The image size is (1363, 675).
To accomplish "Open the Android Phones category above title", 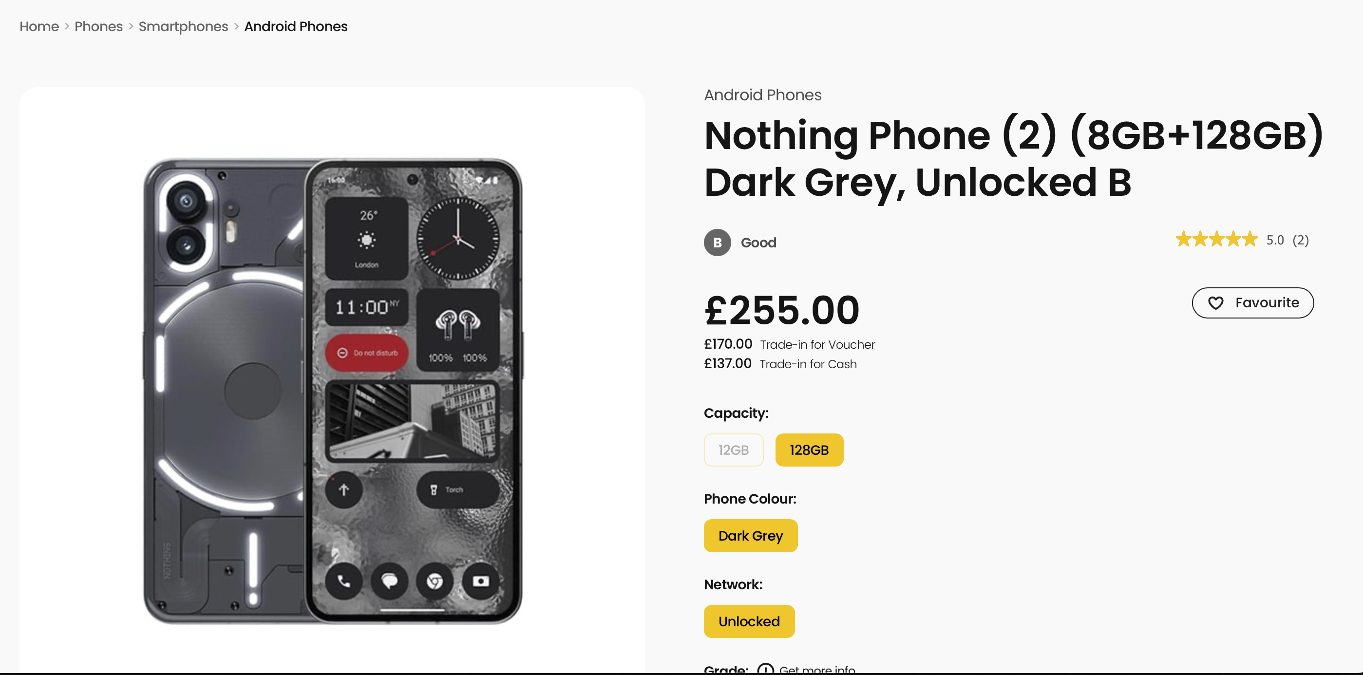I will coord(762,95).
